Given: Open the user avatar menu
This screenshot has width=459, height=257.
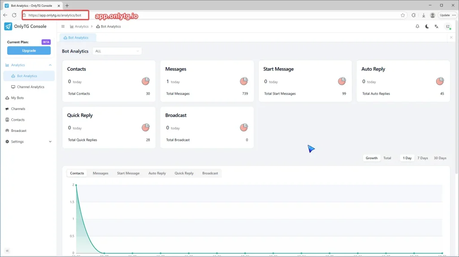Looking at the screenshot, I should click(448, 26).
